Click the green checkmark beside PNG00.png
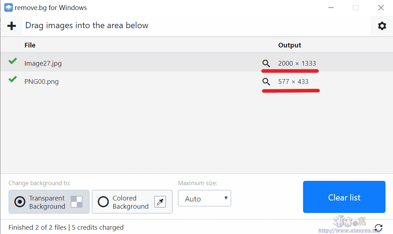This screenshot has height=234, width=393. pos(12,80)
